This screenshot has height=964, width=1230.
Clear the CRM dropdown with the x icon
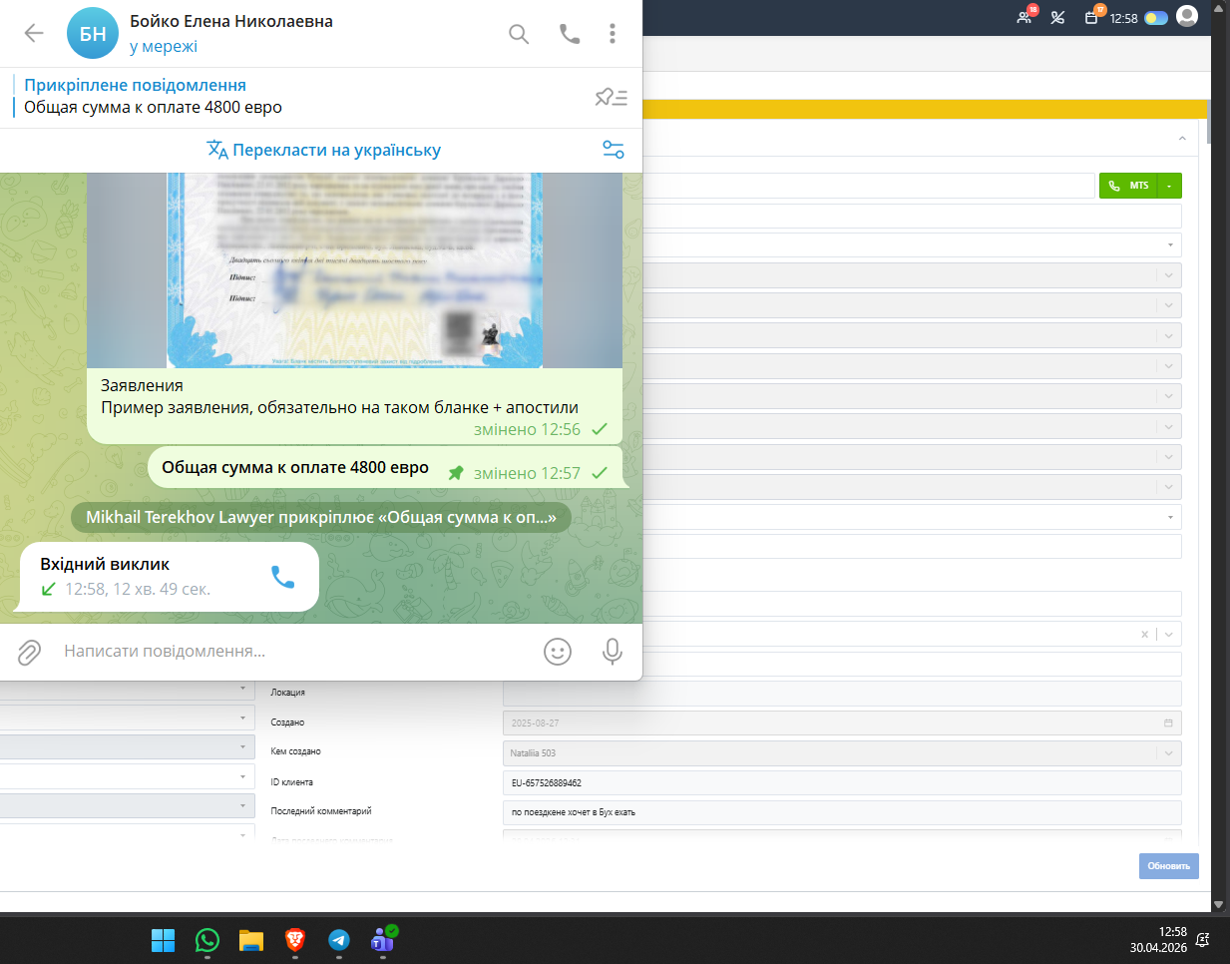1144,634
